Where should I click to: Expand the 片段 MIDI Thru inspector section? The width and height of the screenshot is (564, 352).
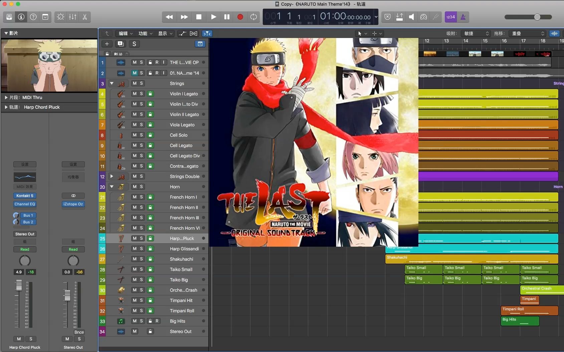[x=6, y=97]
